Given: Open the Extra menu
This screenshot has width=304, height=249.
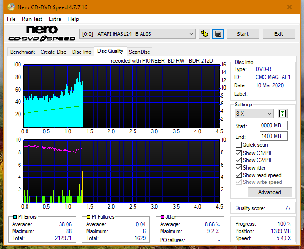Looking at the screenshot, I should (55, 19).
